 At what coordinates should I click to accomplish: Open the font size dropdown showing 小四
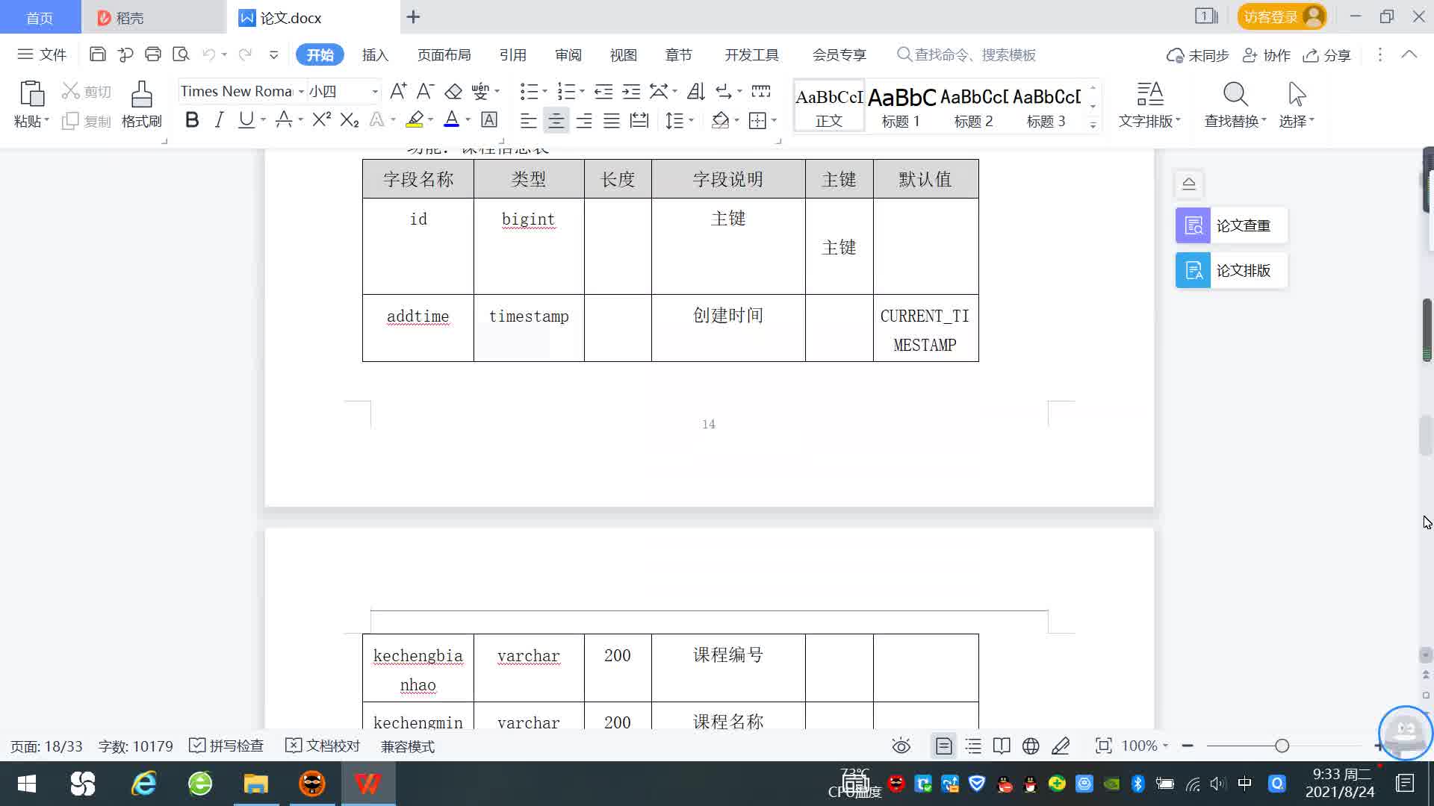tap(375, 92)
